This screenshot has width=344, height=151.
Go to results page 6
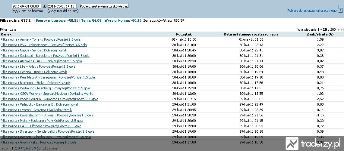(x=27, y=148)
